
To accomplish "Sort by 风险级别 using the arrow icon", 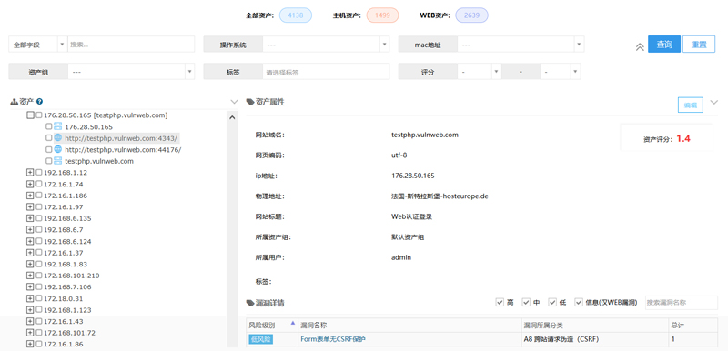I will [x=292, y=323].
